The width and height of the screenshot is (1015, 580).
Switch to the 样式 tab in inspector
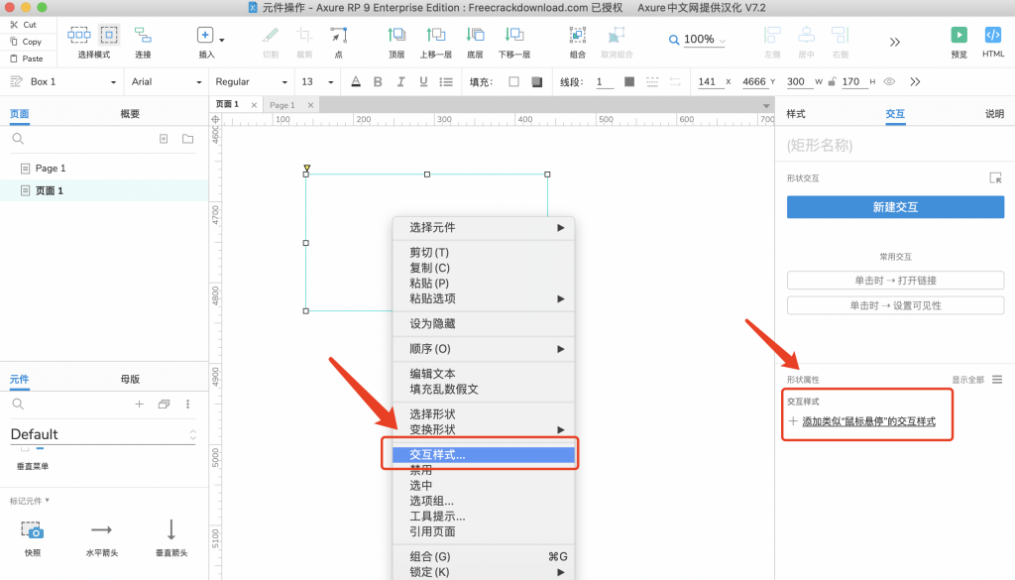[796, 114]
